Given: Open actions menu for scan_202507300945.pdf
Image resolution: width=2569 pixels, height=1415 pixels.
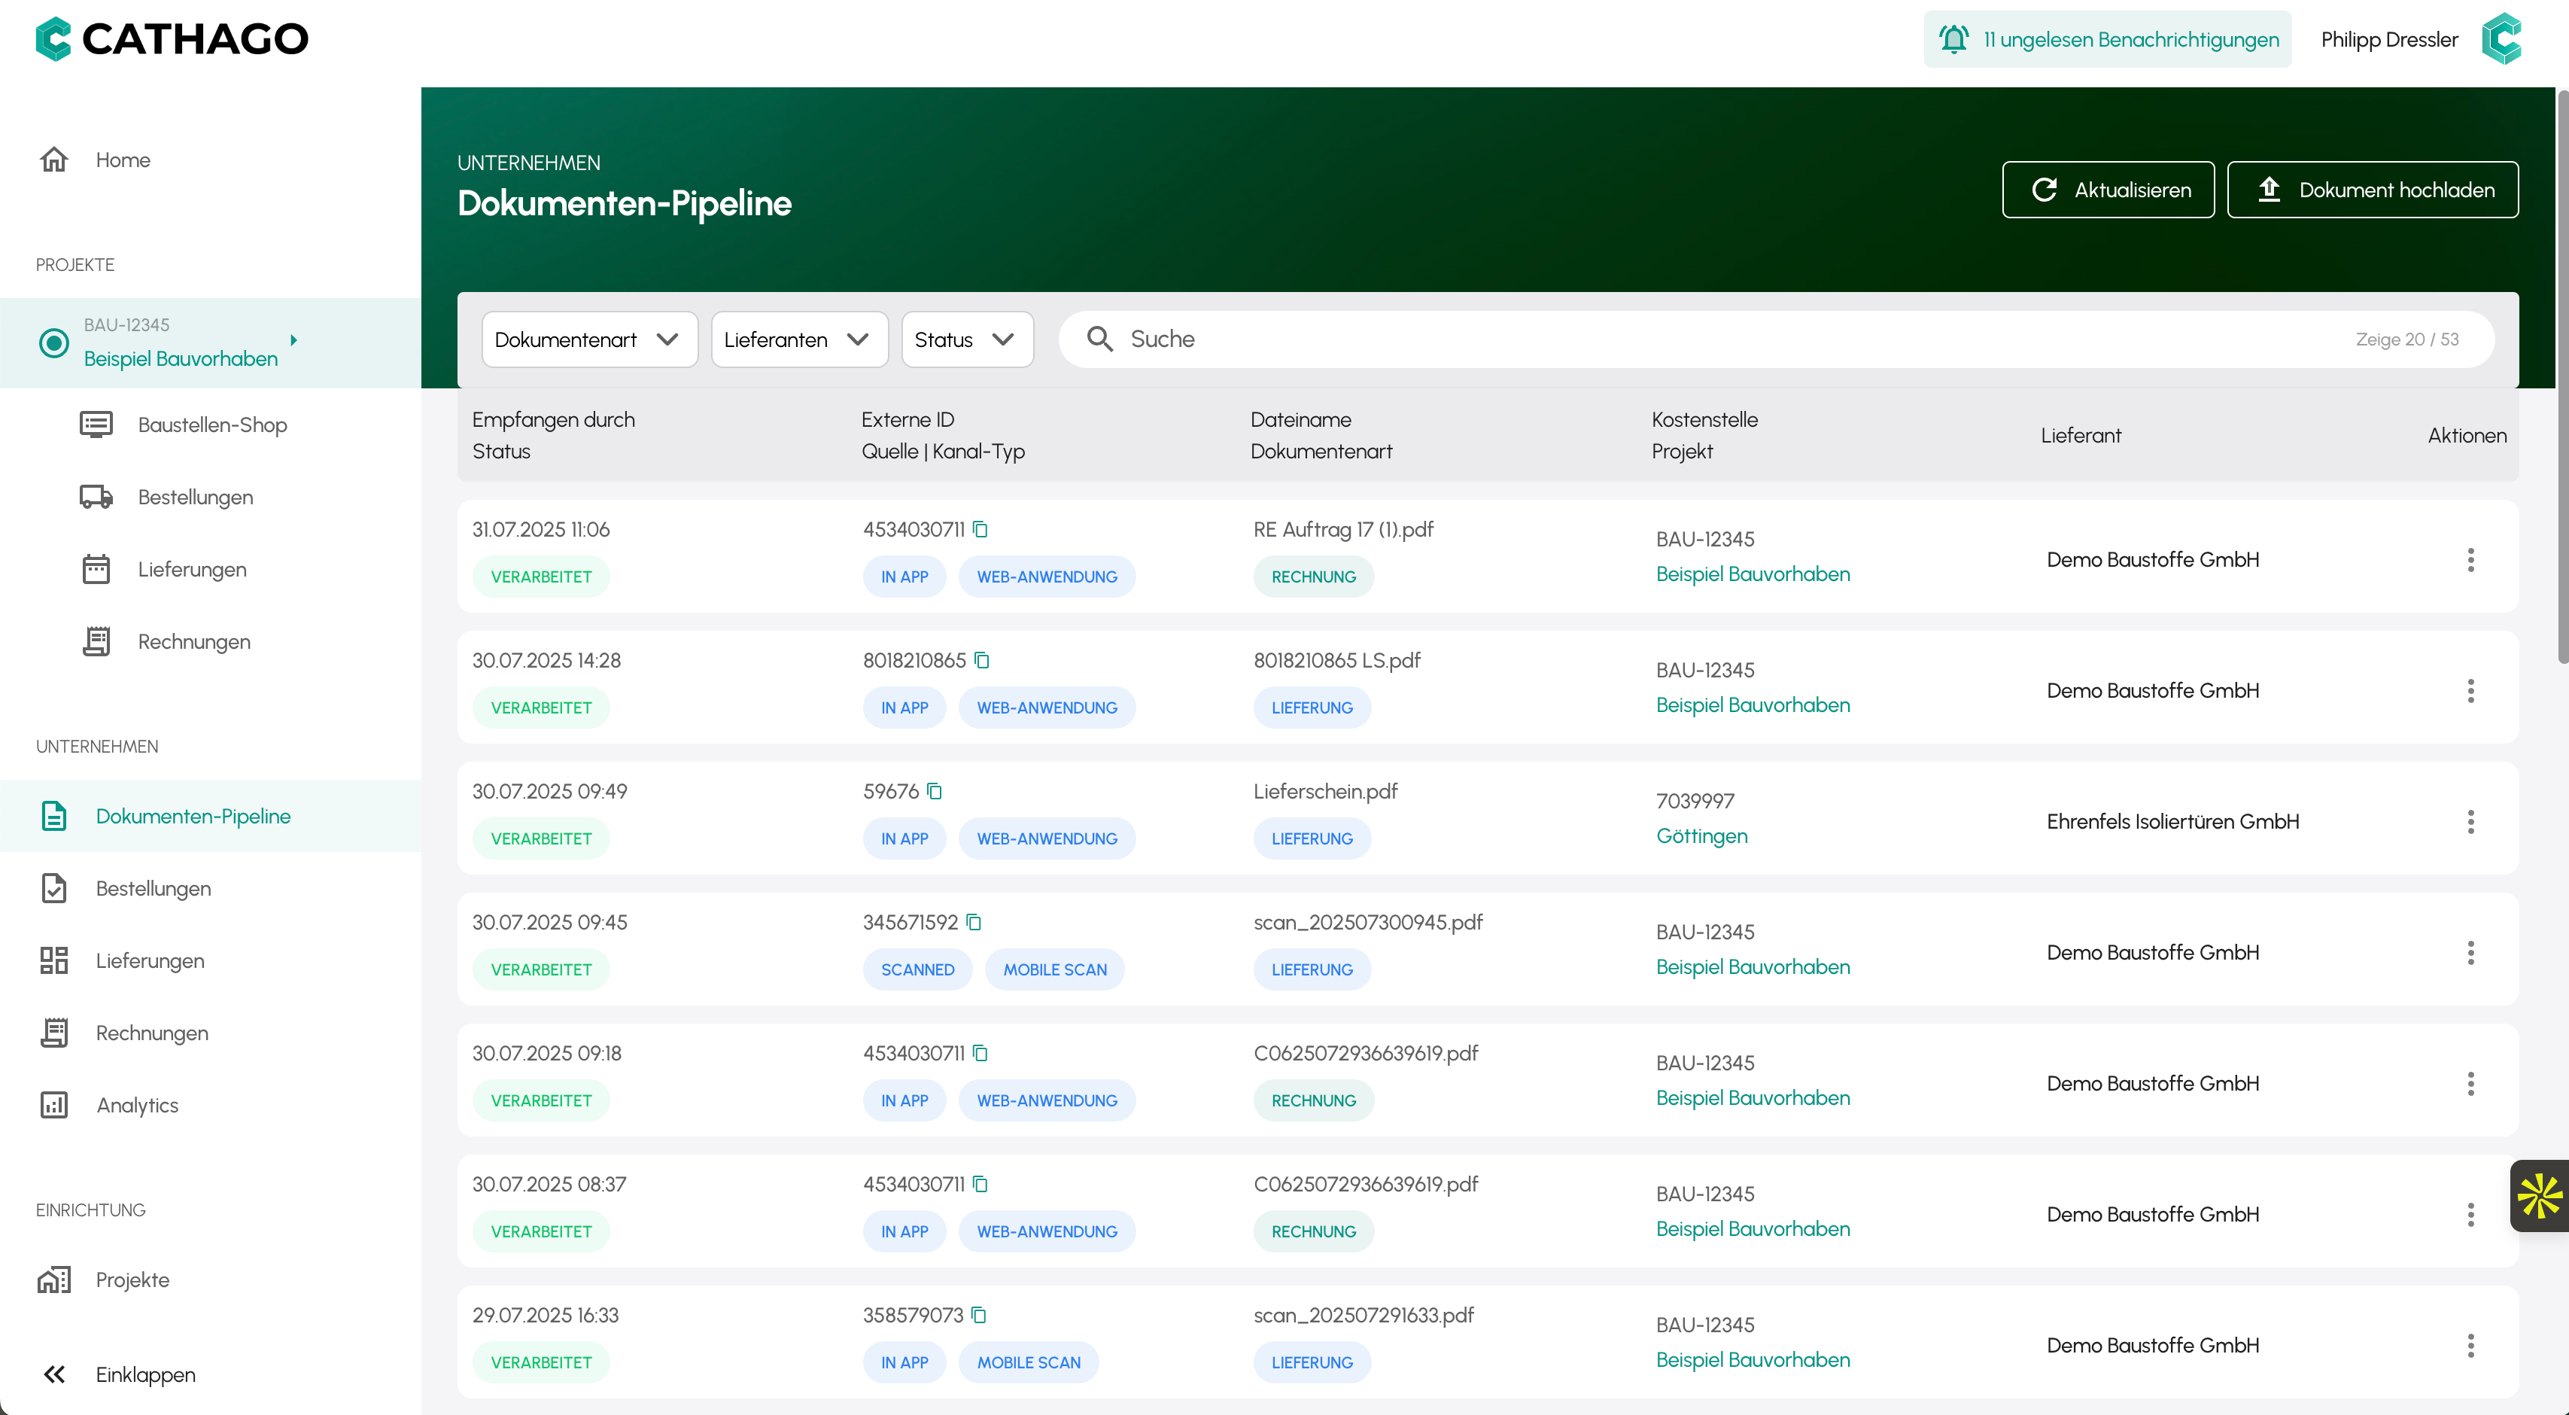Looking at the screenshot, I should [x=2470, y=952].
